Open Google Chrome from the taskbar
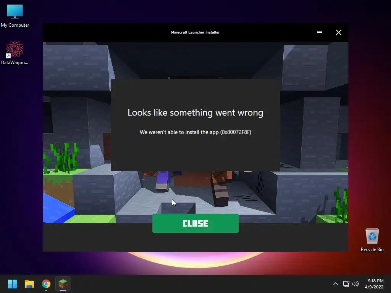Image resolution: width=391 pixels, height=293 pixels. coord(46,284)
